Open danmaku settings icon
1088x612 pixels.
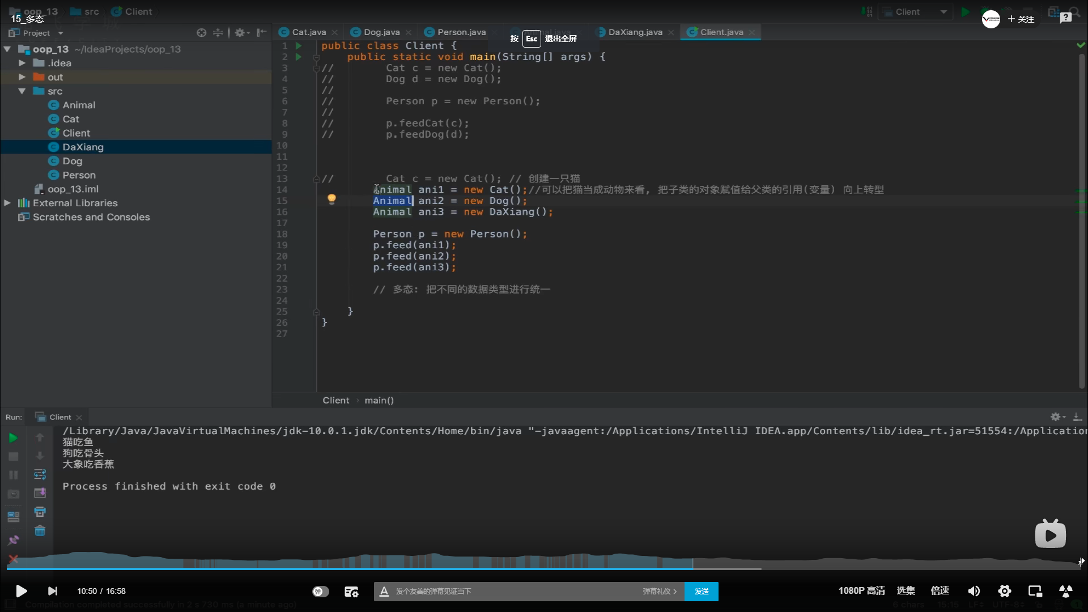(x=351, y=592)
